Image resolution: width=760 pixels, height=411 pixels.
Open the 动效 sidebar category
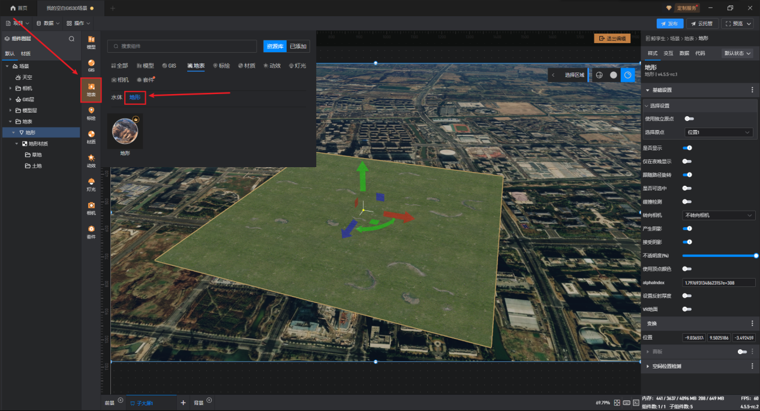[91, 161]
